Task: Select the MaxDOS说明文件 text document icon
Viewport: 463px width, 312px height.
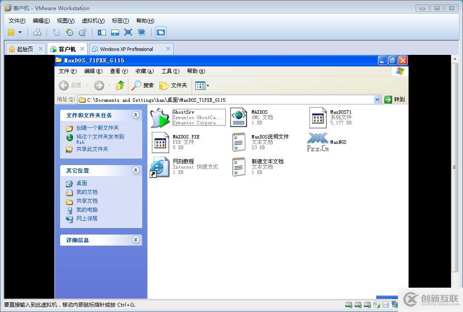Action: (239, 142)
